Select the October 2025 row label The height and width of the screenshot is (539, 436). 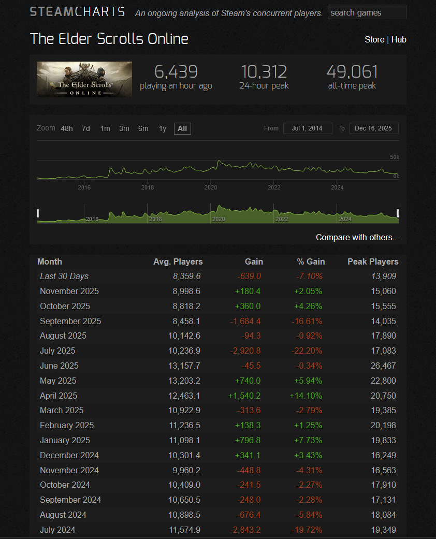(65, 307)
